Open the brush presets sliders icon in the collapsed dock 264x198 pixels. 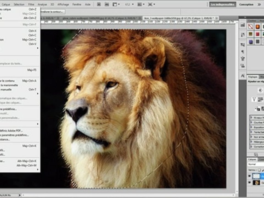click(243, 45)
